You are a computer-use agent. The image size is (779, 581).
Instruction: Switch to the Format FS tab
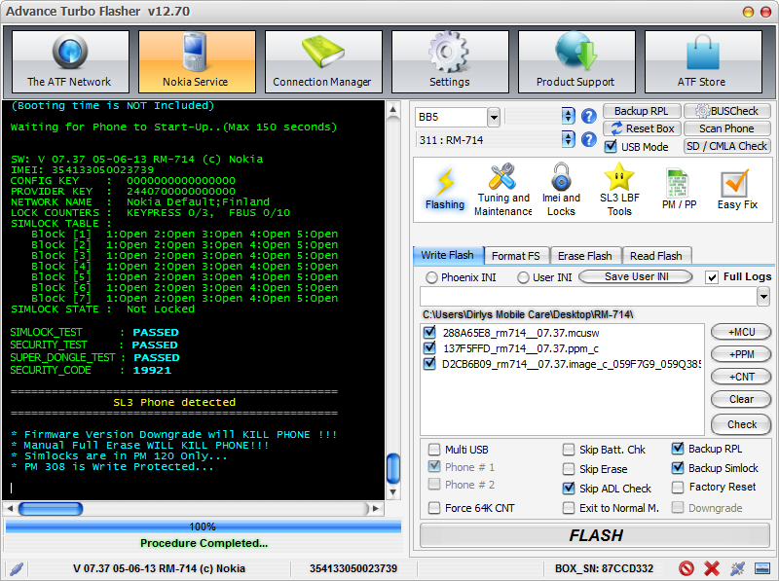tap(516, 256)
